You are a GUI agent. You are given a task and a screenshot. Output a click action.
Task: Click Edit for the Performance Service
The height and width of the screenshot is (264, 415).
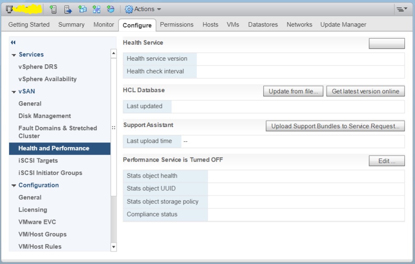click(386, 161)
